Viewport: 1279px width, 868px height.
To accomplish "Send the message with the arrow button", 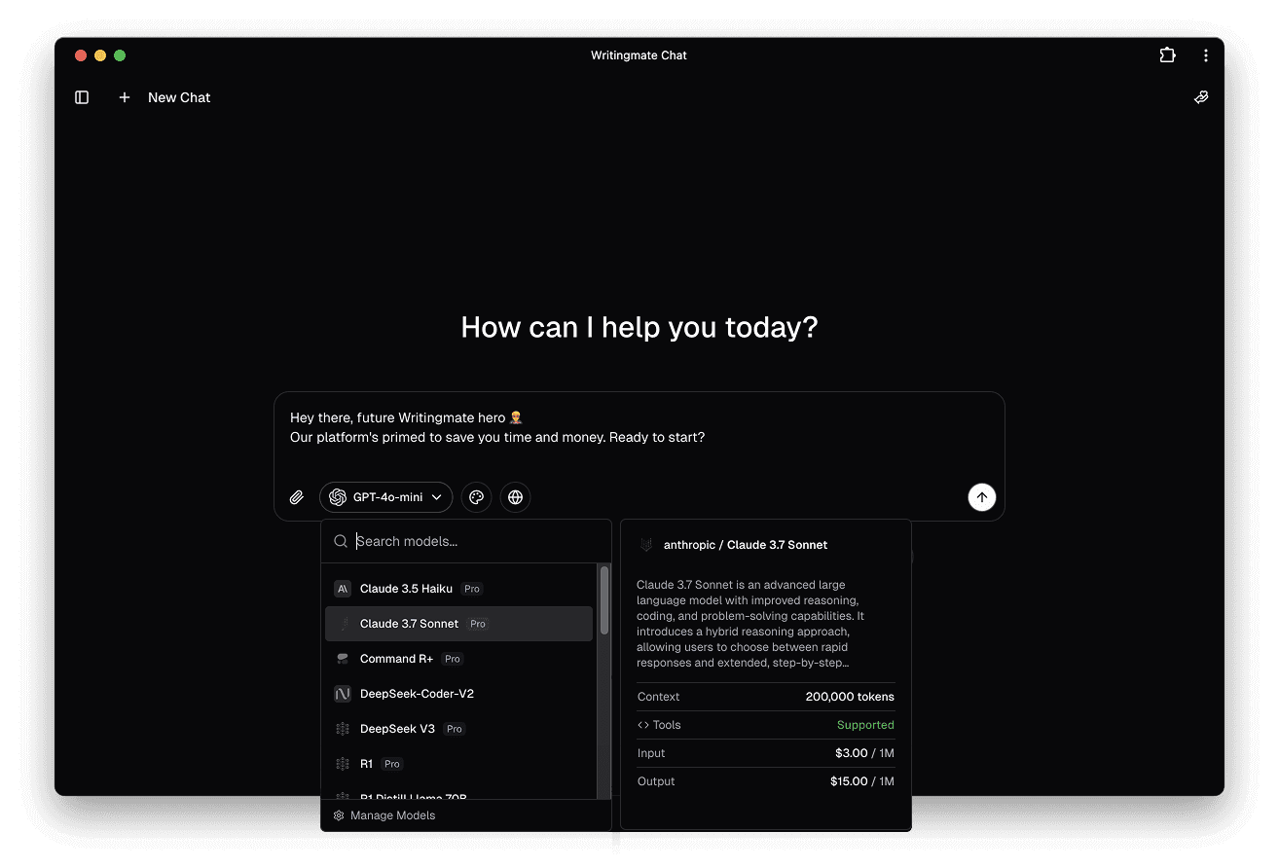I will [x=981, y=497].
